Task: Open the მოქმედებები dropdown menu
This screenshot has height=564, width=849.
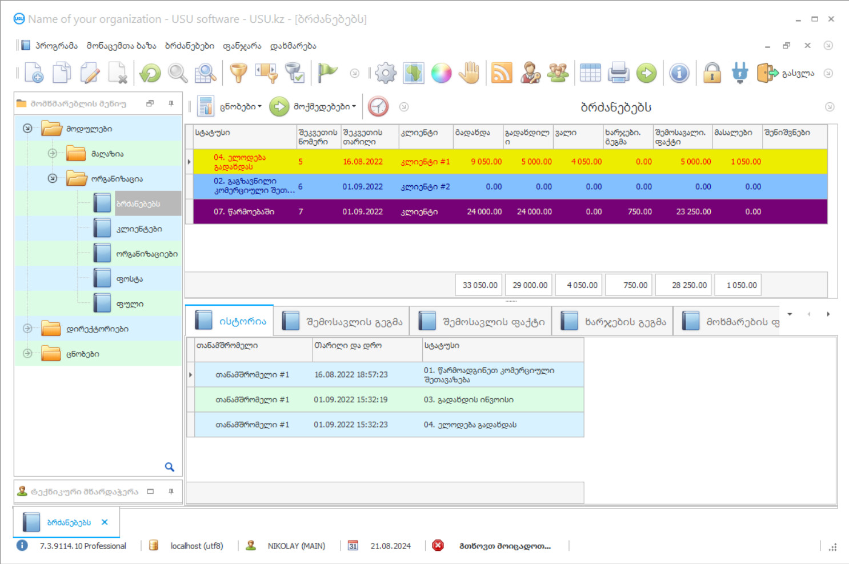Action: coord(324,107)
